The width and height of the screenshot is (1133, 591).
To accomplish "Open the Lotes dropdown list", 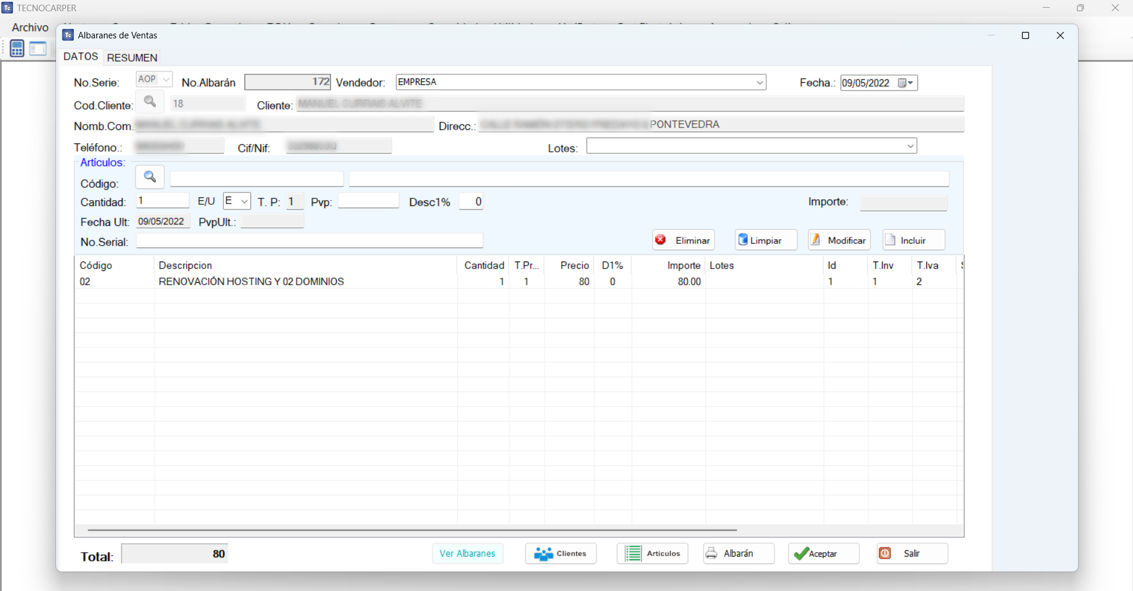I will coord(910,146).
